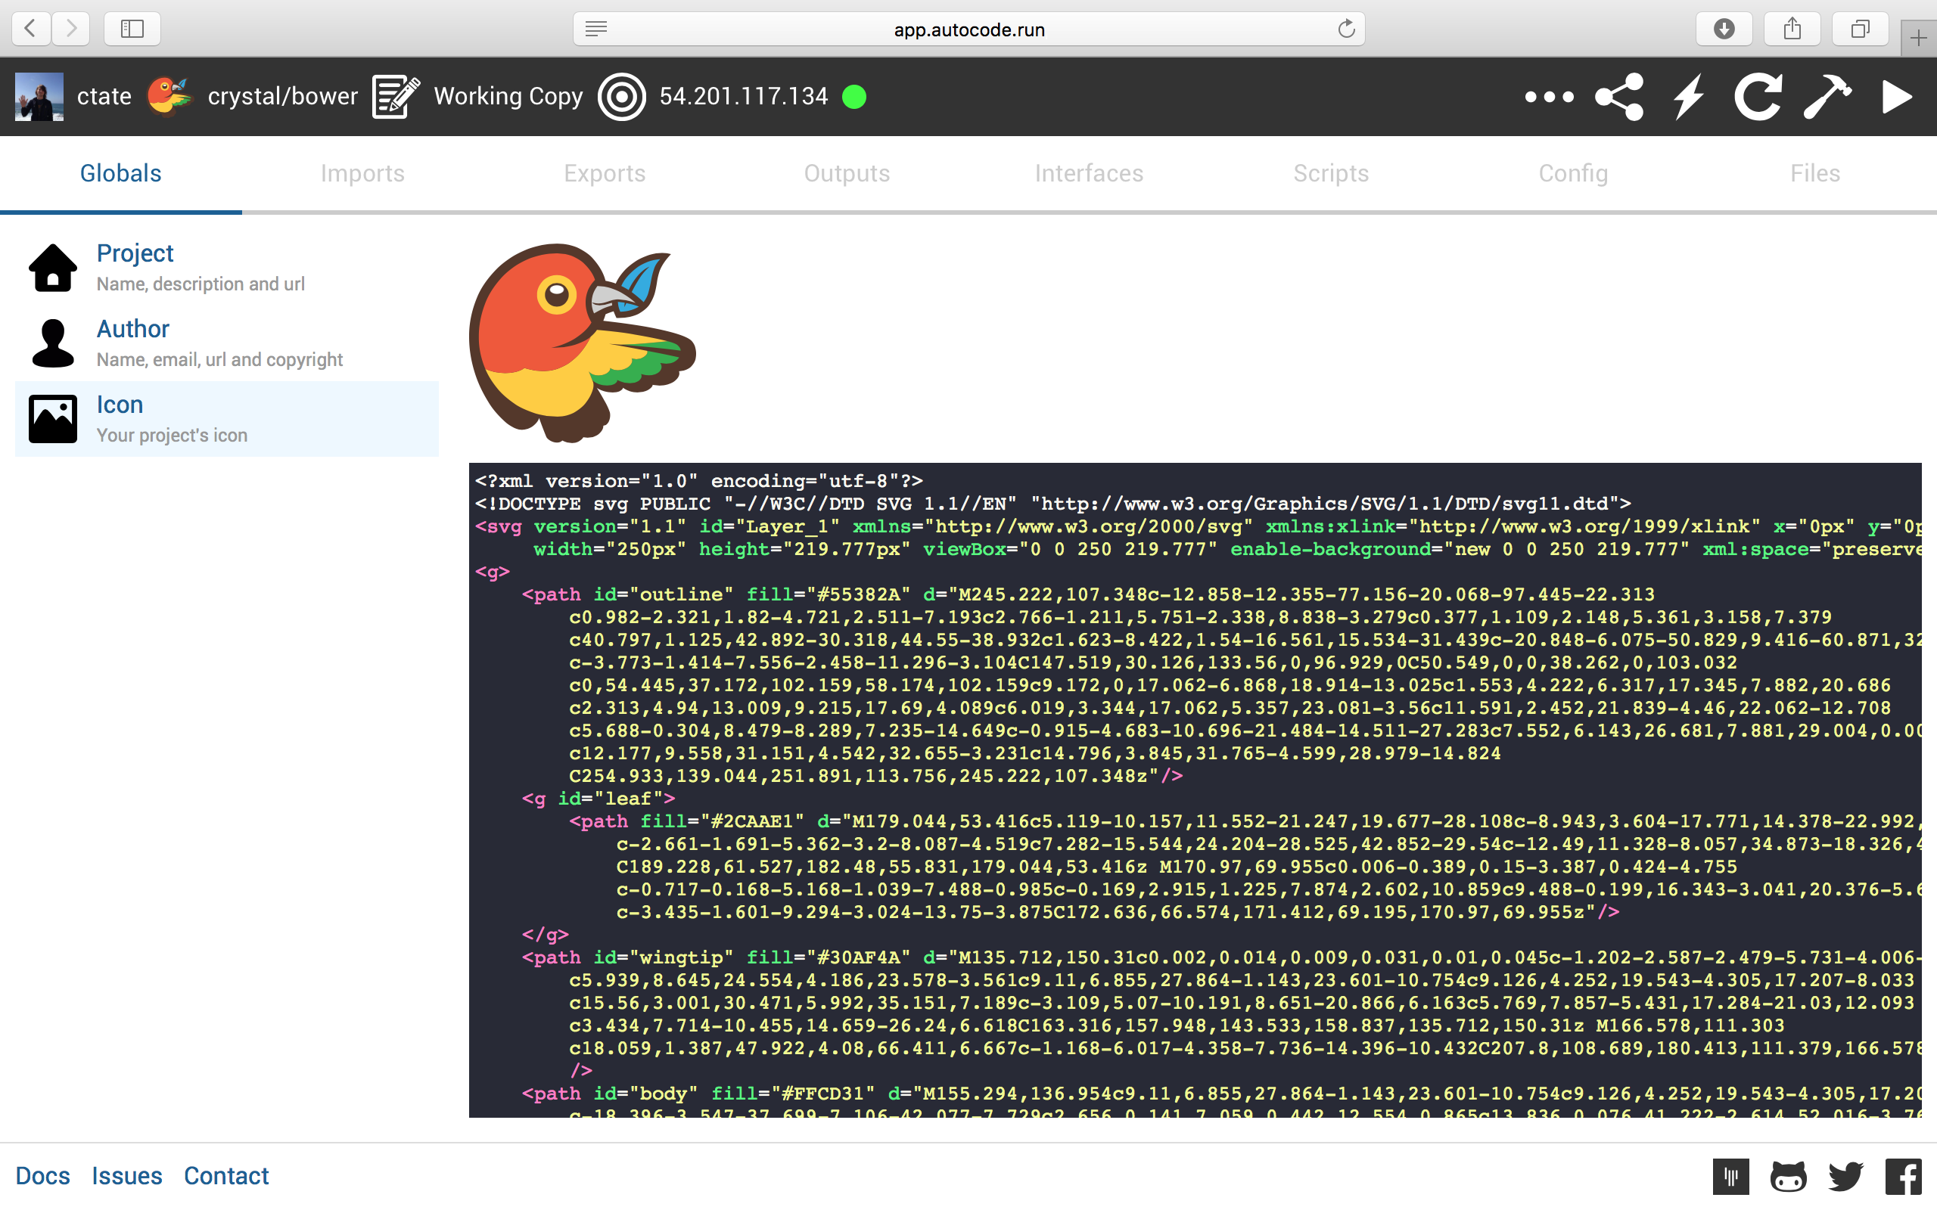Click the lightning bolt icon
The height and width of the screenshot is (1210, 1937).
tap(1689, 97)
